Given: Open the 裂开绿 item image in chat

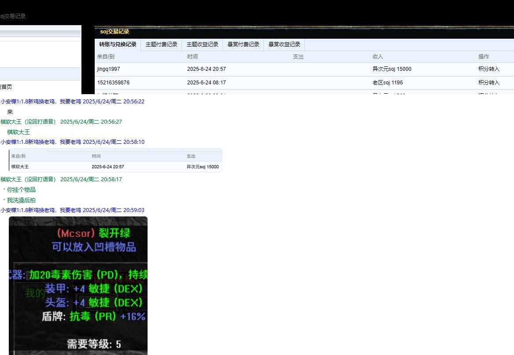Looking at the screenshot, I should pyautogui.click(x=78, y=285).
